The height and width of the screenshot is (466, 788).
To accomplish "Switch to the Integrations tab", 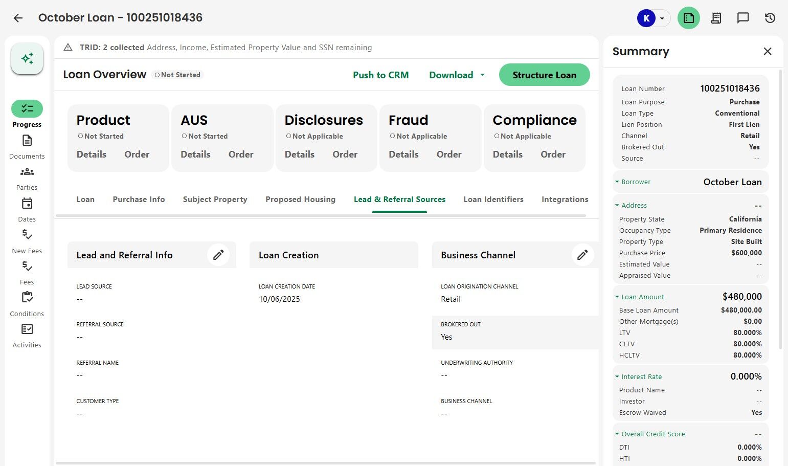I will click(565, 199).
